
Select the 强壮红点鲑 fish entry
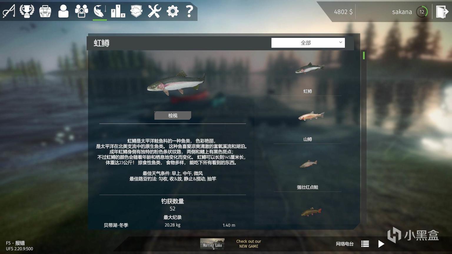coord(308,173)
